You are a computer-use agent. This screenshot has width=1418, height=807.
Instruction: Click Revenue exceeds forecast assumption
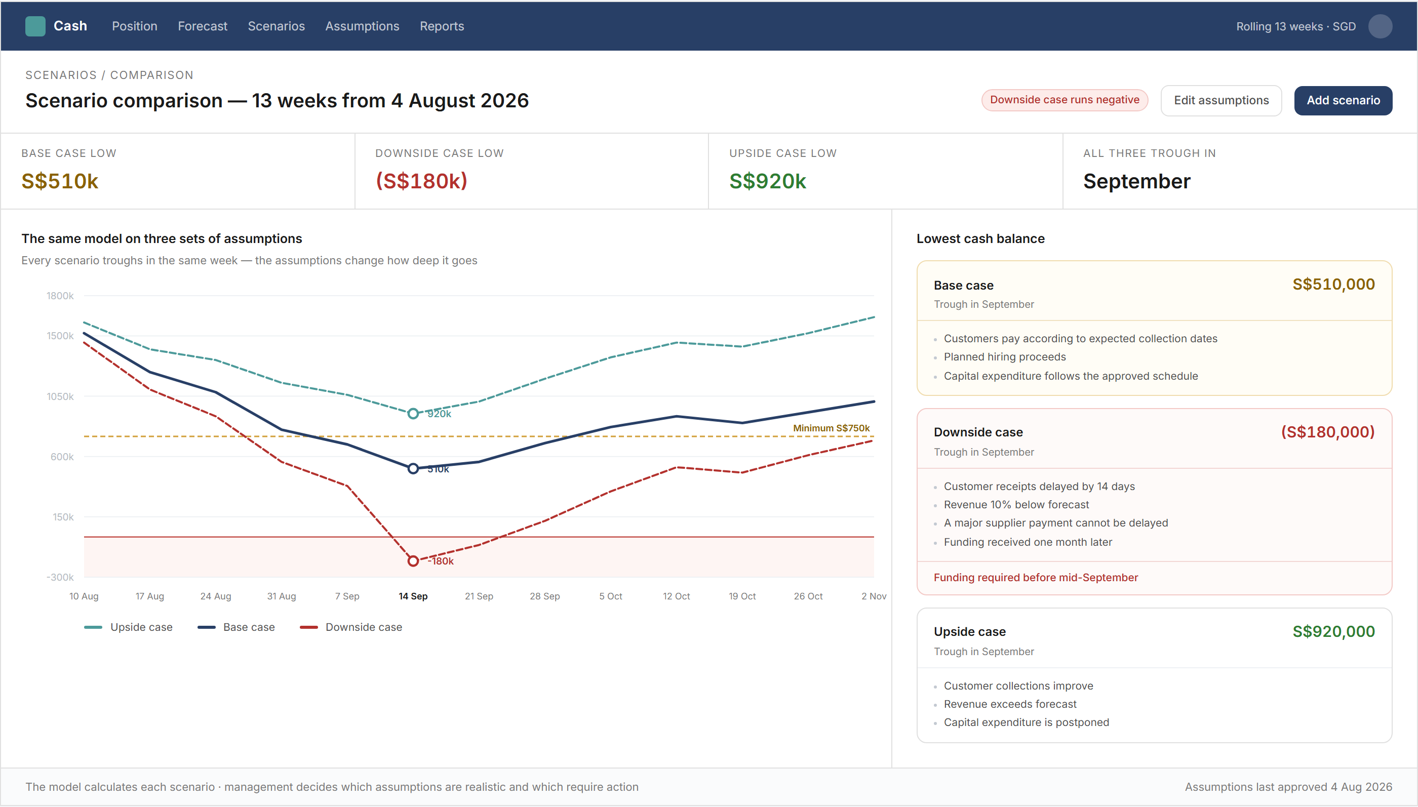(1010, 704)
